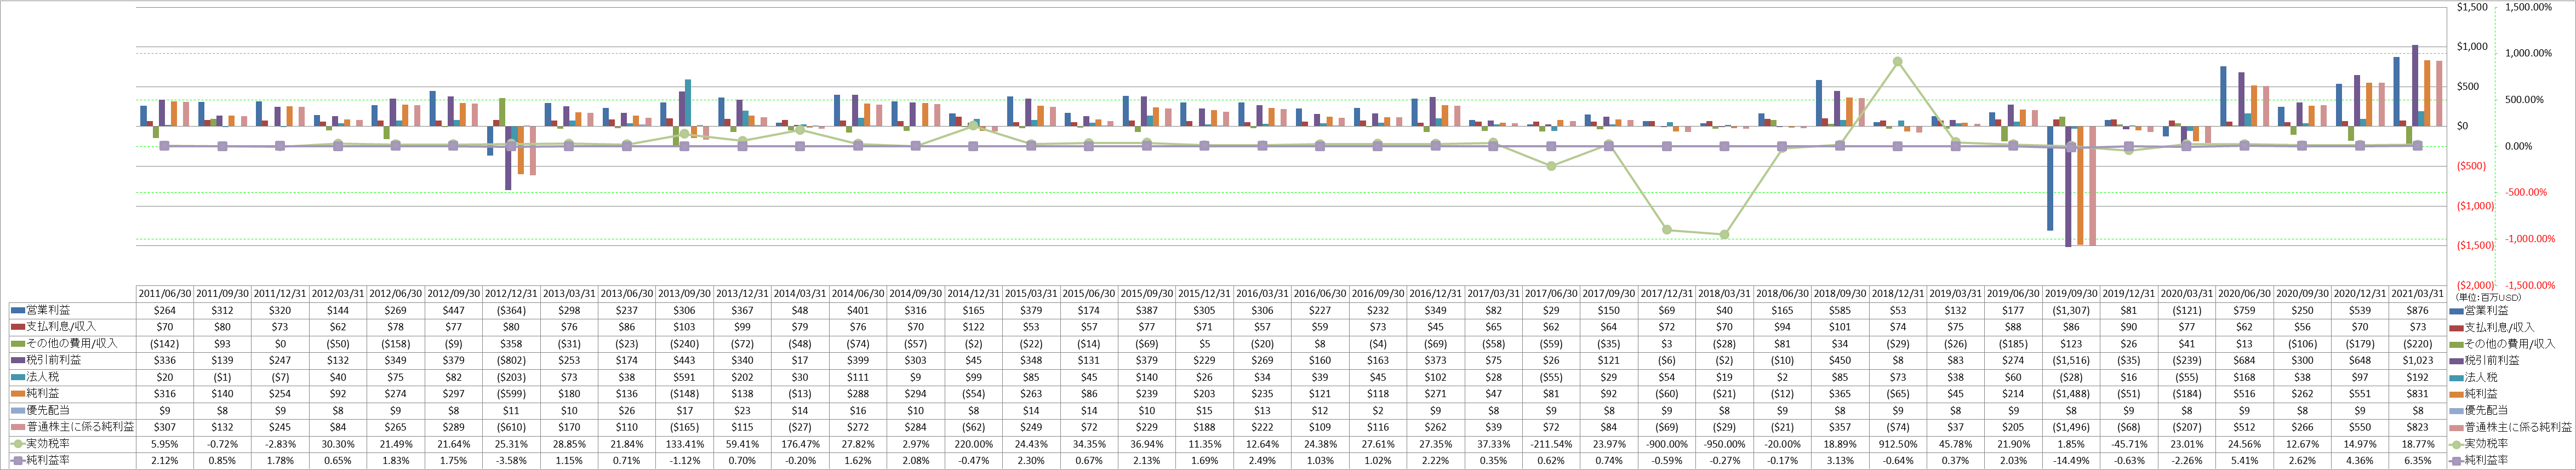
Task: Click 法人税 value $591 for 2013/09/30
Action: (684, 377)
